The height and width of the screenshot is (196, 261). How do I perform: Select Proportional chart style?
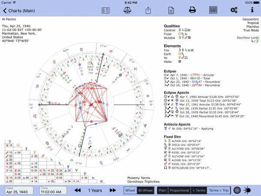[180, 190]
